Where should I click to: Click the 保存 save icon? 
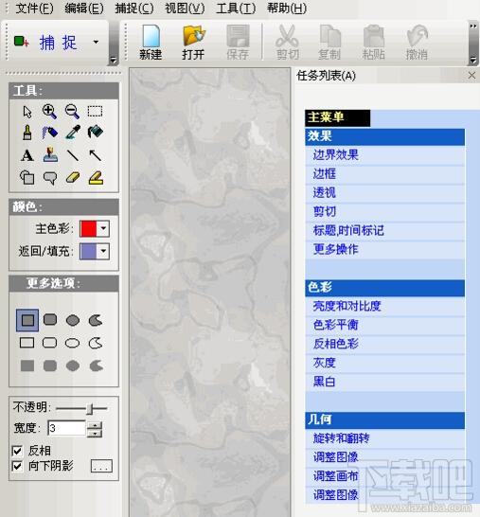[x=238, y=43]
